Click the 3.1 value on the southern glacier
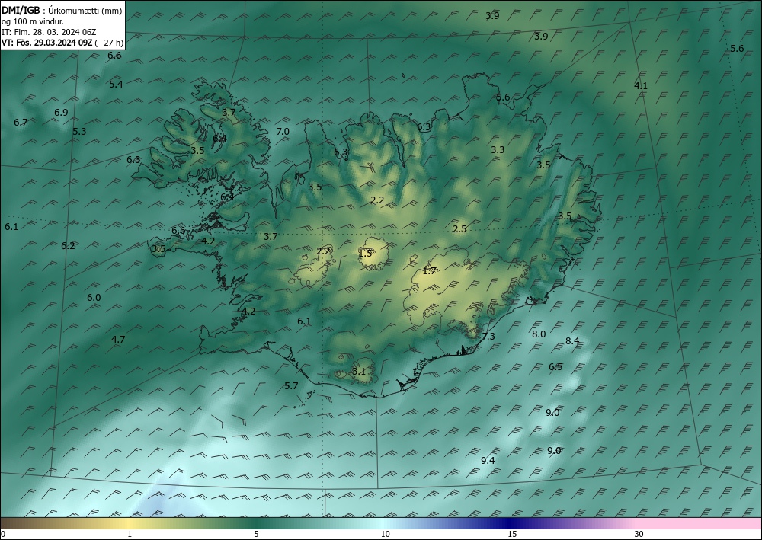The height and width of the screenshot is (540, 762). tap(359, 372)
